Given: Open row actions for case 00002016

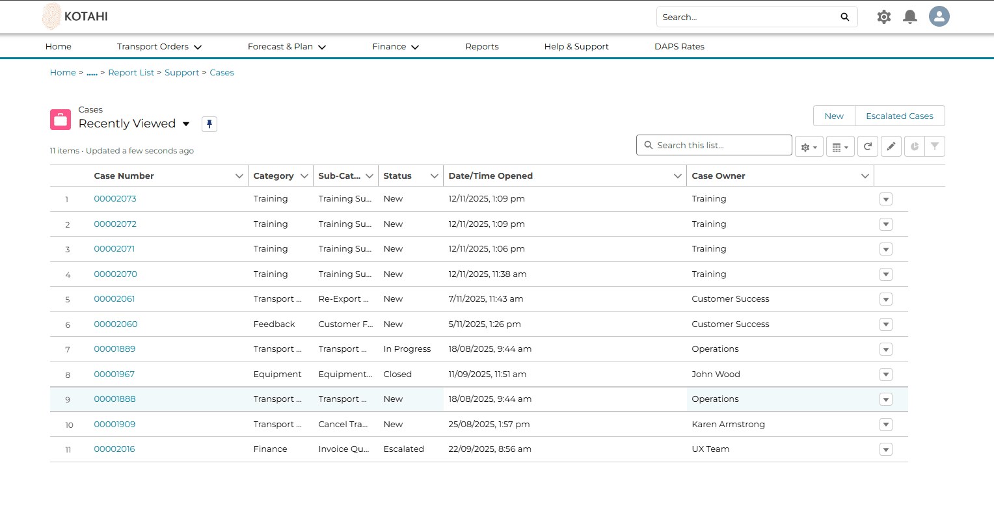Looking at the screenshot, I should 885,449.
